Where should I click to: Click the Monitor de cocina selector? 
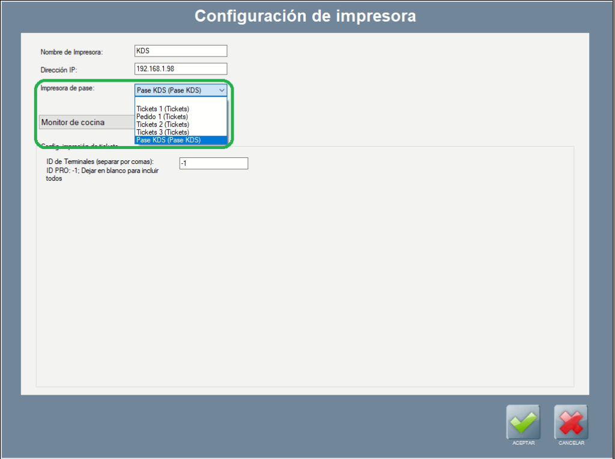[86, 122]
